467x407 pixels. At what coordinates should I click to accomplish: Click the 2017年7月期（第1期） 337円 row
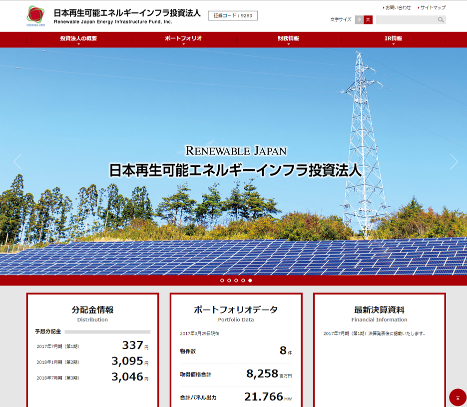pyautogui.click(x=92, y=345)
